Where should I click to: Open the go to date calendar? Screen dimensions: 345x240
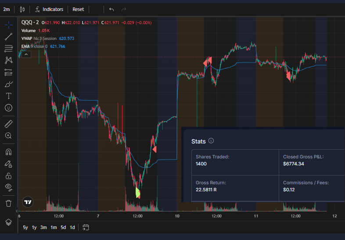[86, 227]
